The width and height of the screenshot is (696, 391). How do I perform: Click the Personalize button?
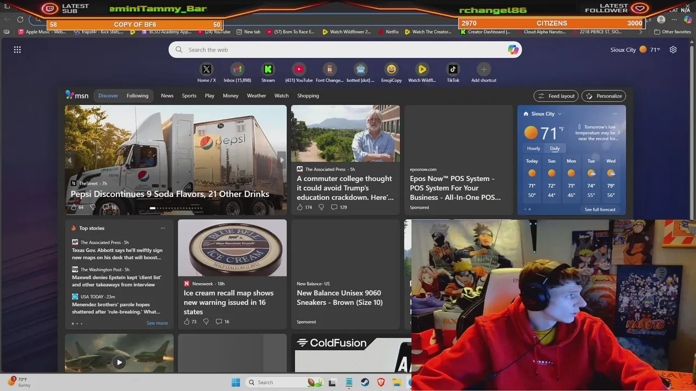click(604, 96)
